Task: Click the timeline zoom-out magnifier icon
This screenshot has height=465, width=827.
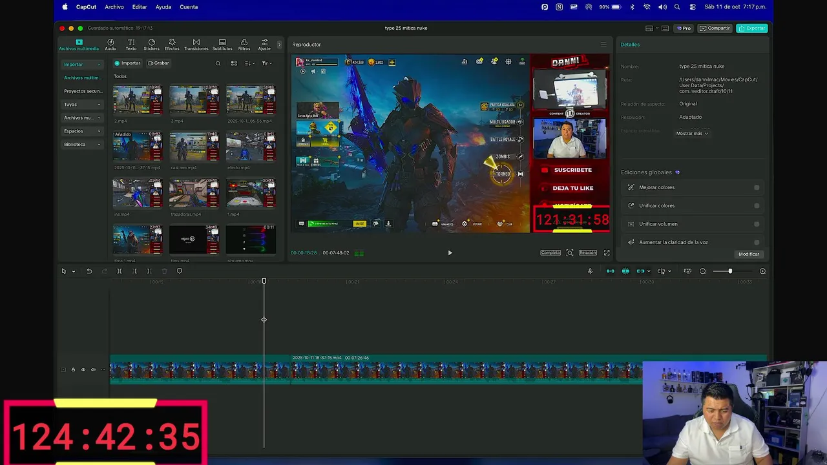Action: (703, 271)
